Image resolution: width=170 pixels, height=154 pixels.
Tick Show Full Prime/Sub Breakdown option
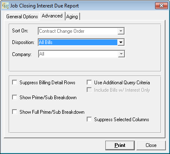pos(15,112)
